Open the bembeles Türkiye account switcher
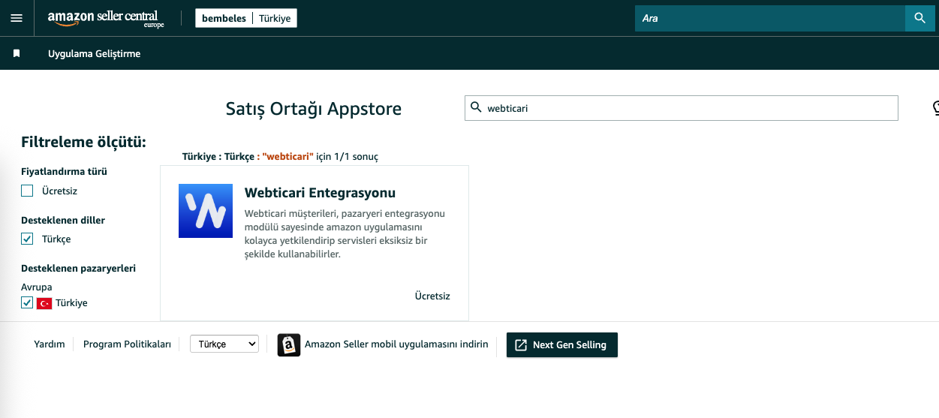 pos(246,18)
